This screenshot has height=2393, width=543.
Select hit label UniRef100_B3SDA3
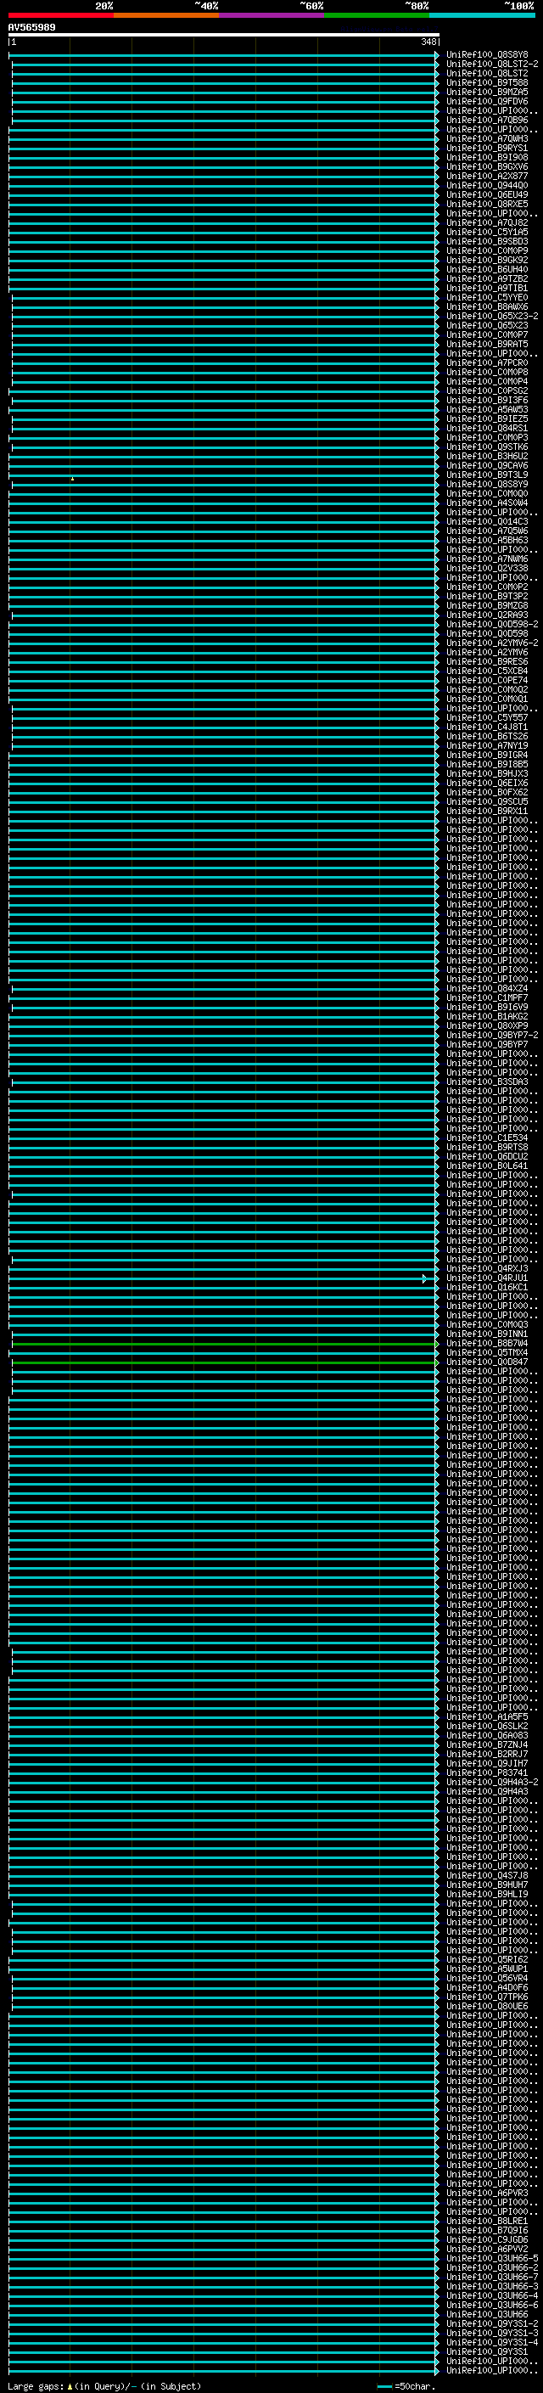[487, 1081]
